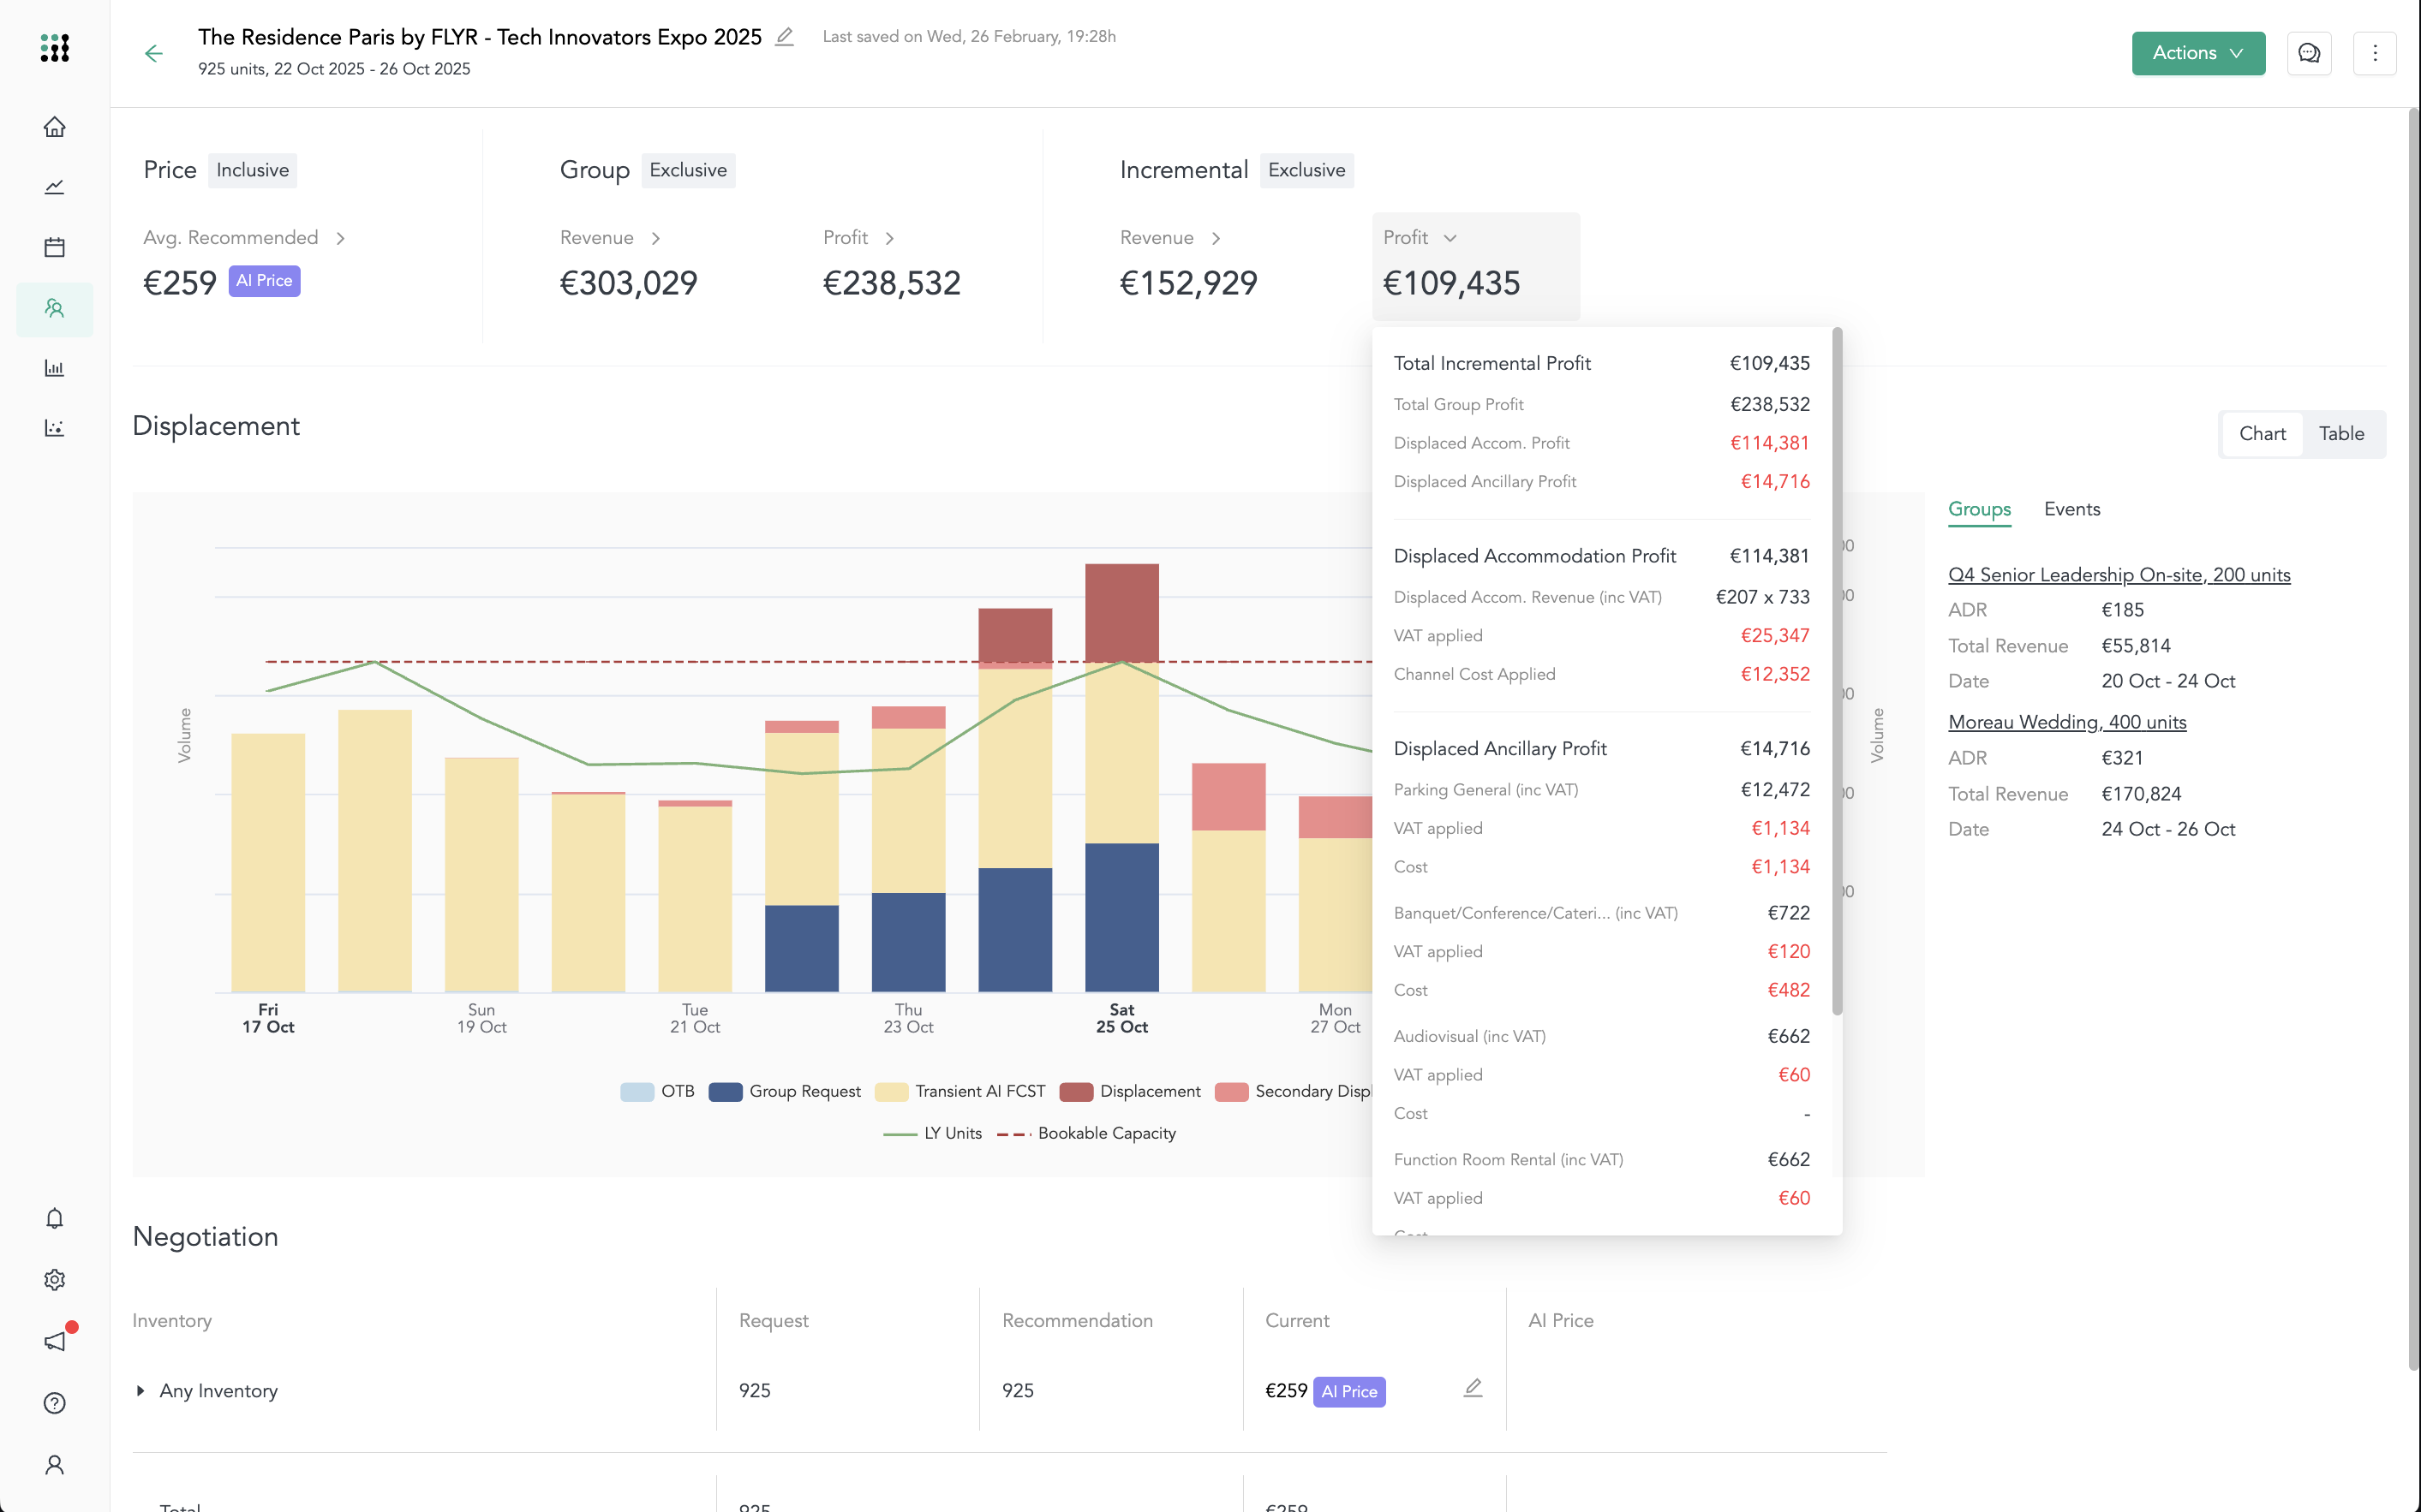
Task: Open the comments chat icon
Action: [x=2309, y=53]
